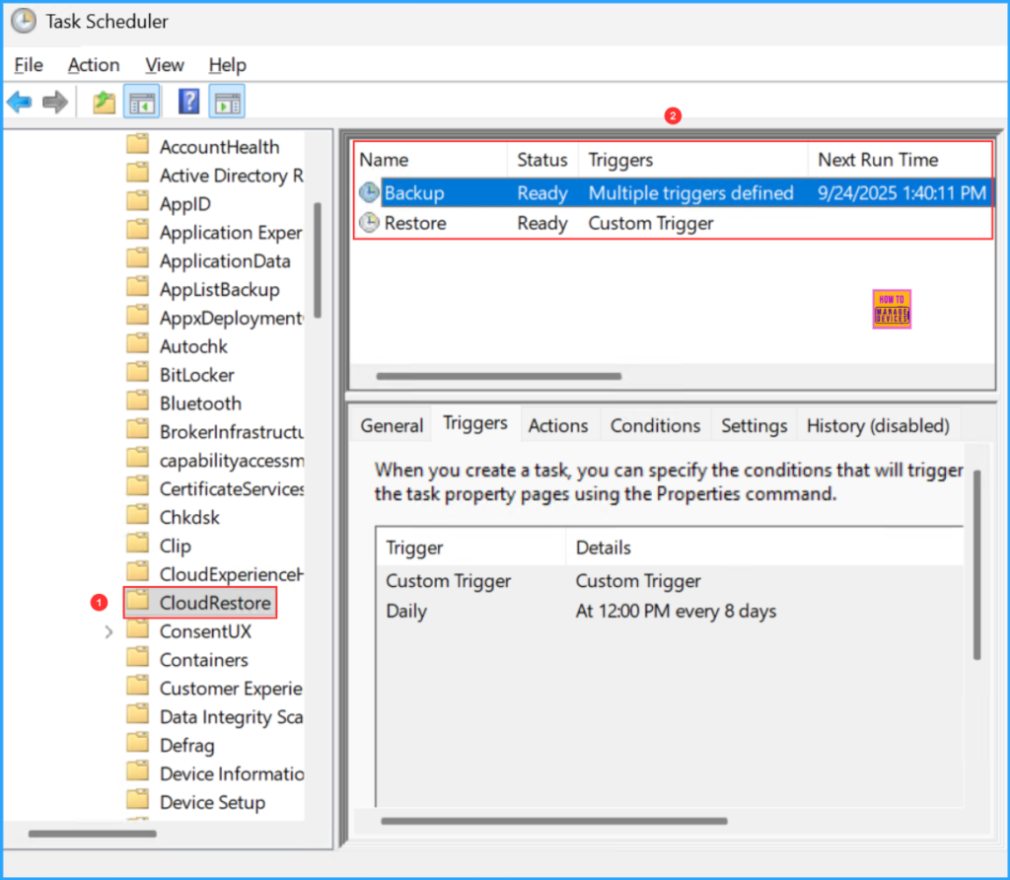Viewport: 1010px width, 880px height.
Task: Open the View menu
Action: [165, 64]
